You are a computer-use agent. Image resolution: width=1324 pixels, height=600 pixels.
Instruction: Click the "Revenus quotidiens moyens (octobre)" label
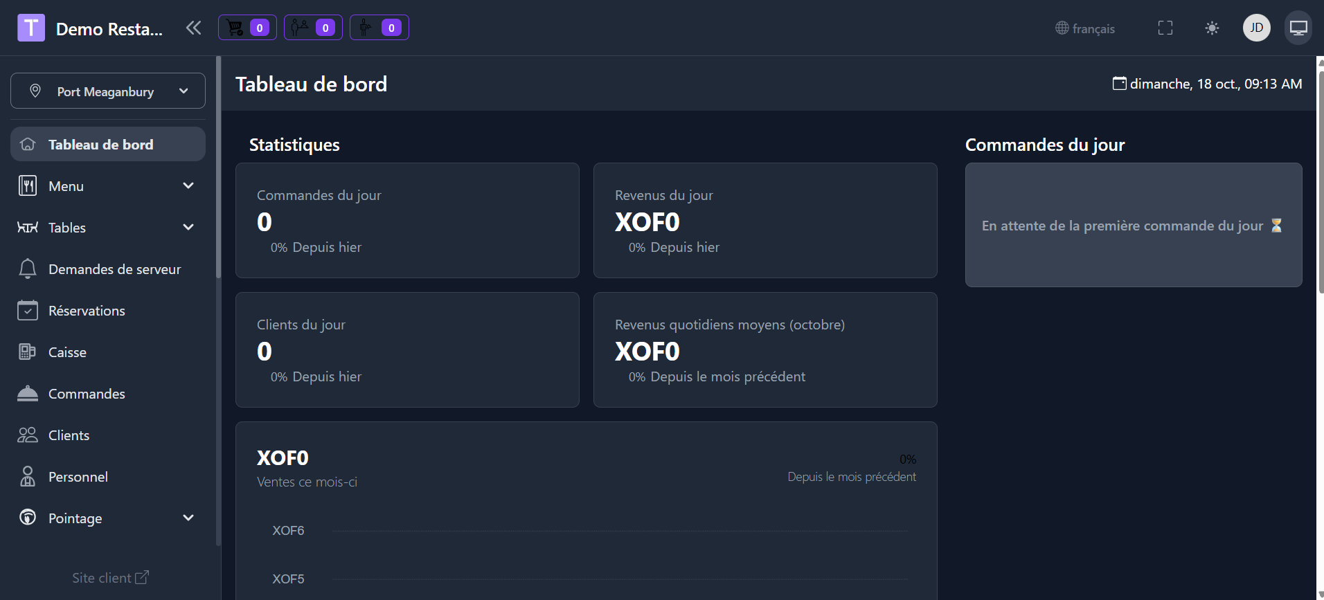pyautogui.click(x=730, y=325)
